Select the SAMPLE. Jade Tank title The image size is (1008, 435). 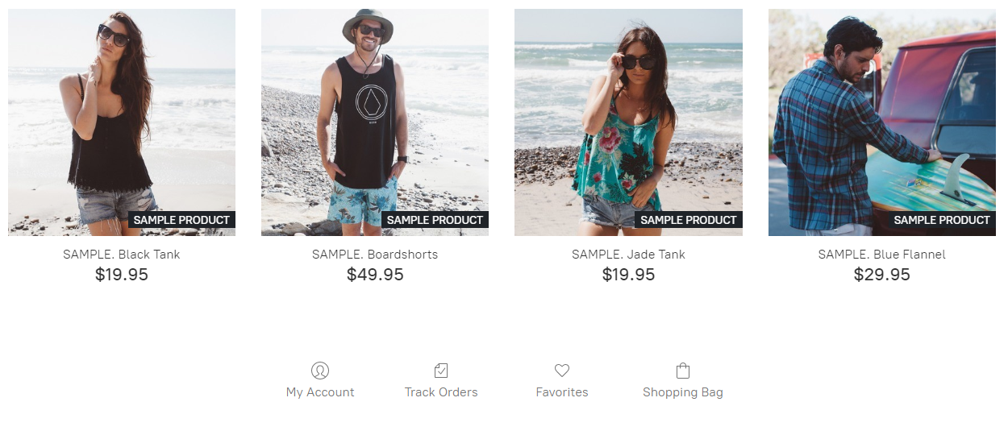(x=628, y=255)
